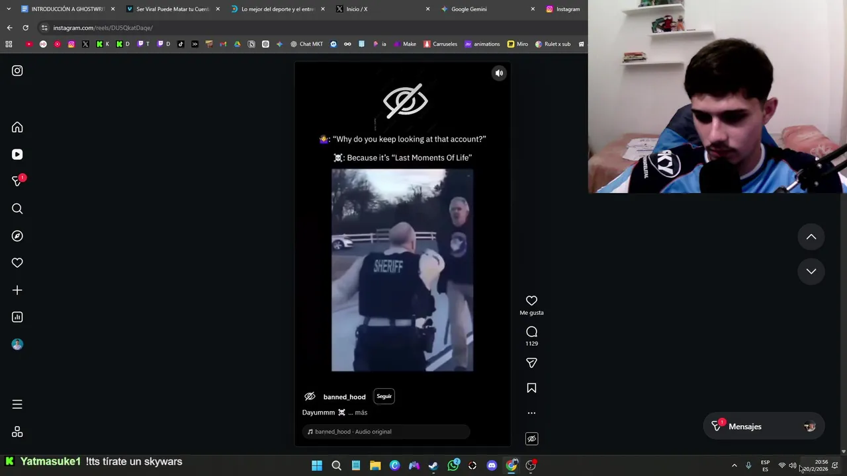Open banned_hood profile username link
The width and height of the screenshot is (847, 476).
pos(344,397)
